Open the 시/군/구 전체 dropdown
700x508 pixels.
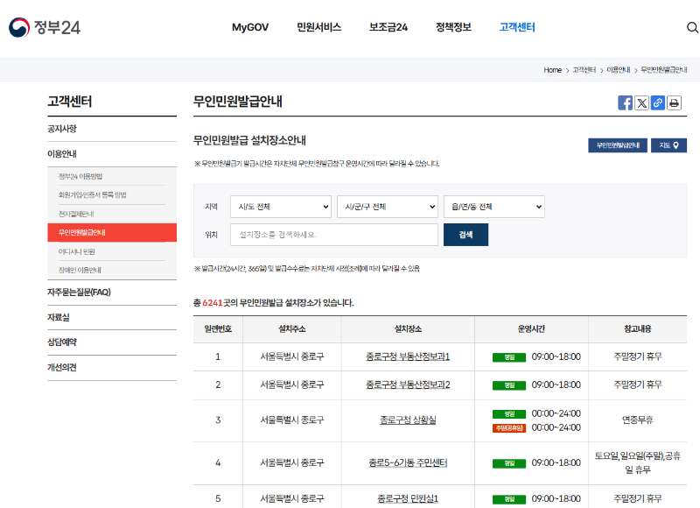[388, 207]
